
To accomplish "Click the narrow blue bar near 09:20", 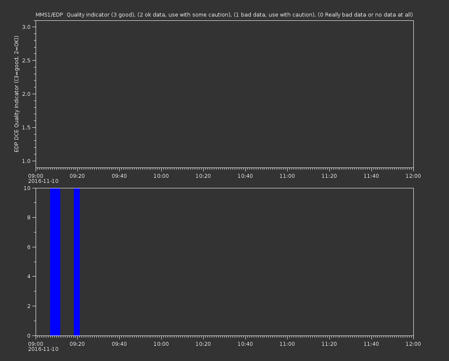I will [77, 262].
